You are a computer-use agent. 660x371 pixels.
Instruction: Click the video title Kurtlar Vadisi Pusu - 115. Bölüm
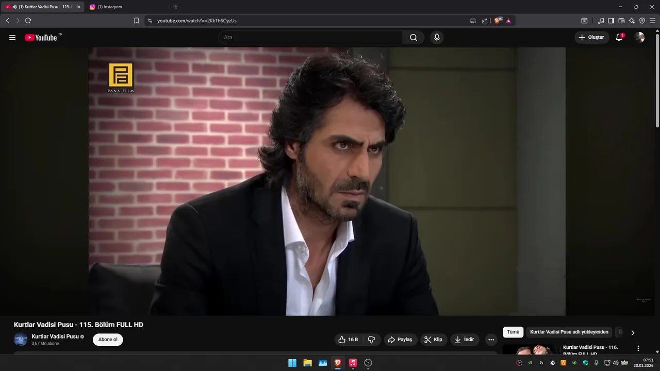click(78, 325)
